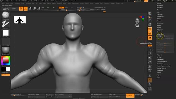
Task: Toggle Zadd mode
Action: tap(62, 7)
